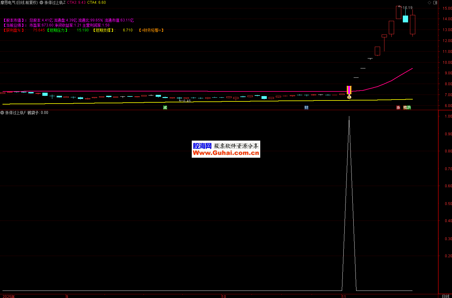This screenshot has height=298, width=452.
Task: Open the 涨停过上轨Z indicator dropdown arrow
Action: pyautogui.click(x=41, y=2)
